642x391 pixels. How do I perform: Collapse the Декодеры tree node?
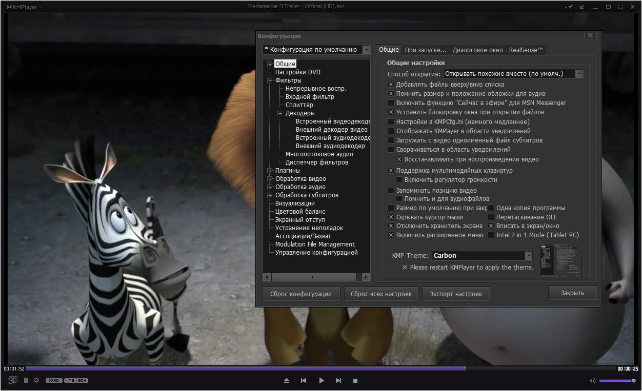[x=280, y=113]
